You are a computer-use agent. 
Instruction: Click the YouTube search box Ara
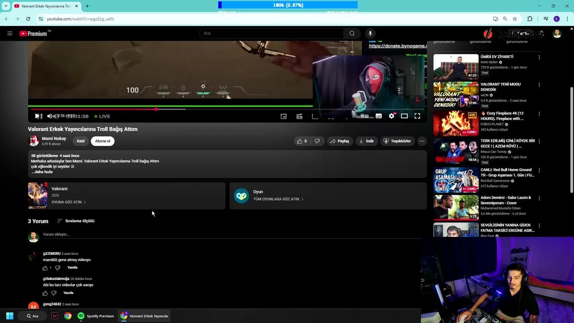tap(271, 33)
